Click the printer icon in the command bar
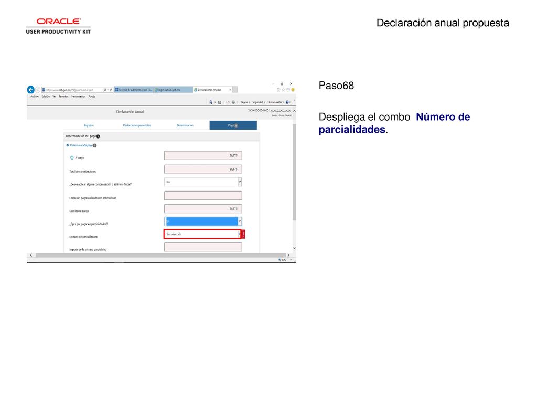Viewport: 537px width, 403px height. tap(233, 102)
